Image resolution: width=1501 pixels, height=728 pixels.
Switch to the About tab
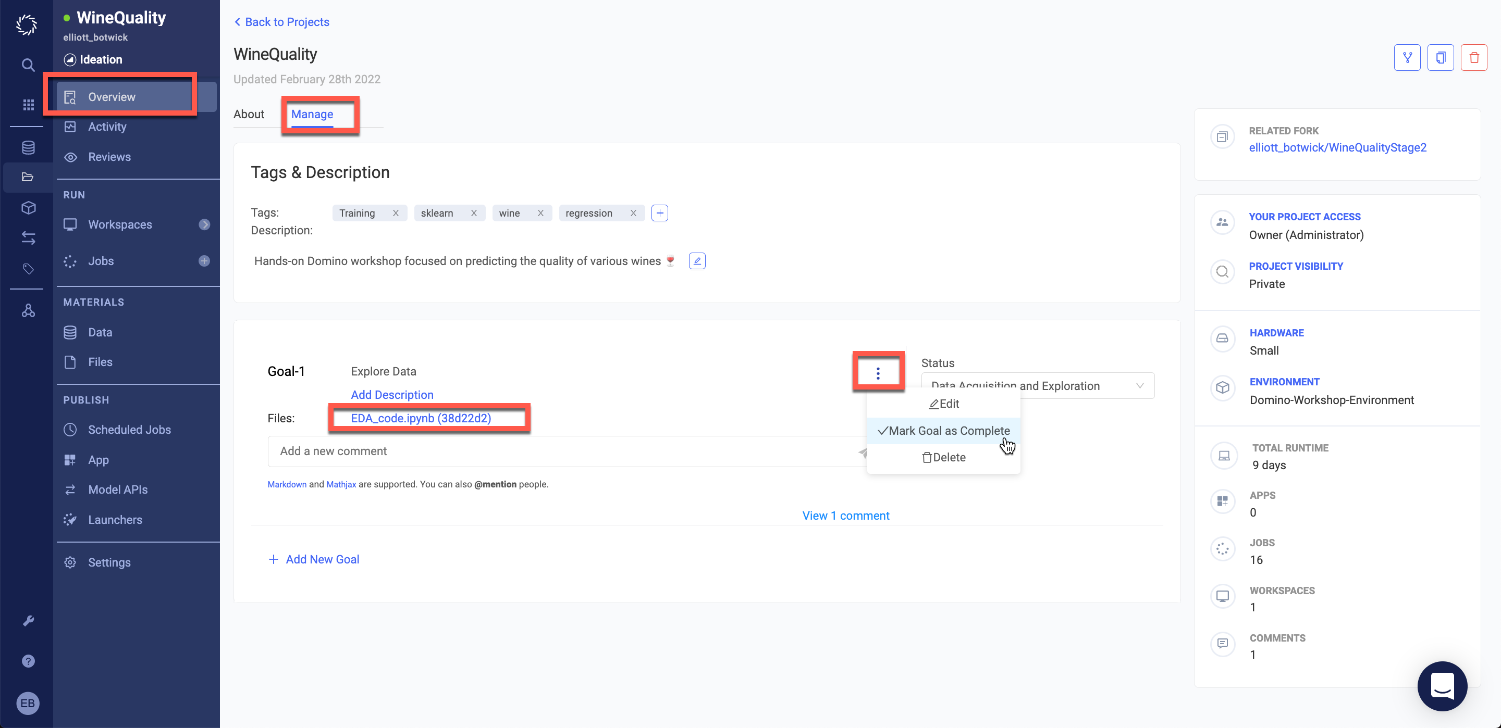249,114
